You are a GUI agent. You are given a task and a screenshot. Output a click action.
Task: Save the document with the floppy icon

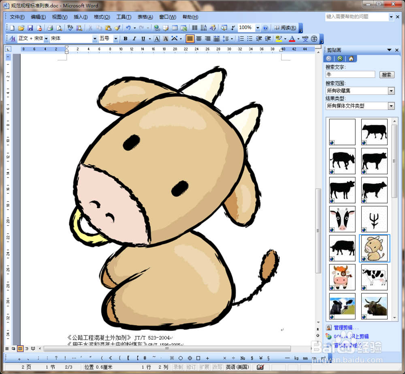[x=30, y=28]
